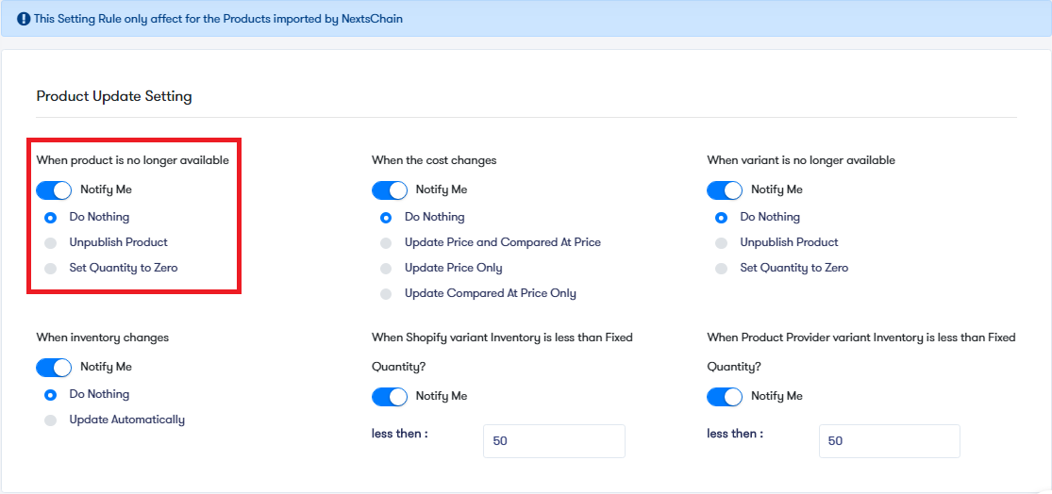
Task: Disable Notify Me for variant no longer available
Action: coord(725,190)
